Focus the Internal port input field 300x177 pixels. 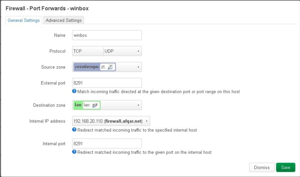[x=107, y=144]
